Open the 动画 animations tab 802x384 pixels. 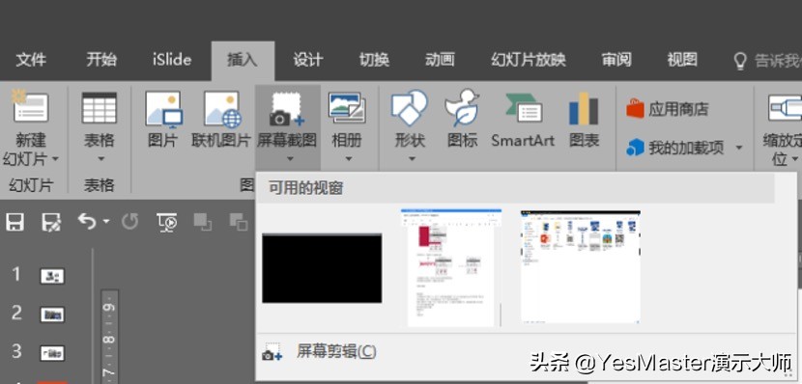(x=440, y=60)
